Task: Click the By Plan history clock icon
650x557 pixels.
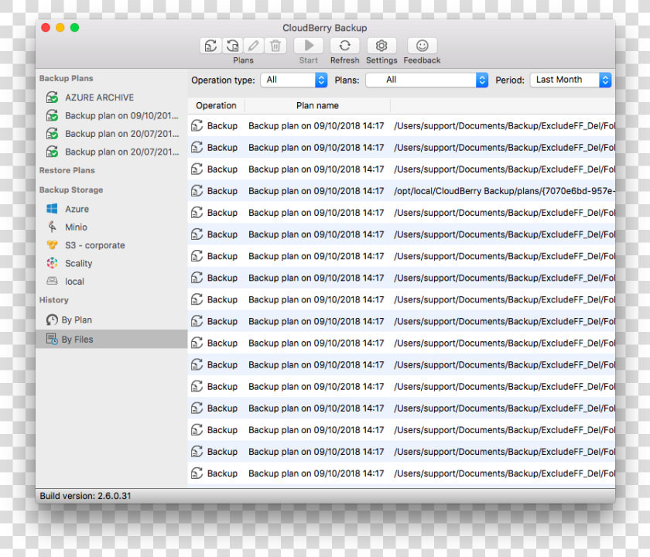Action: point(52,320)
